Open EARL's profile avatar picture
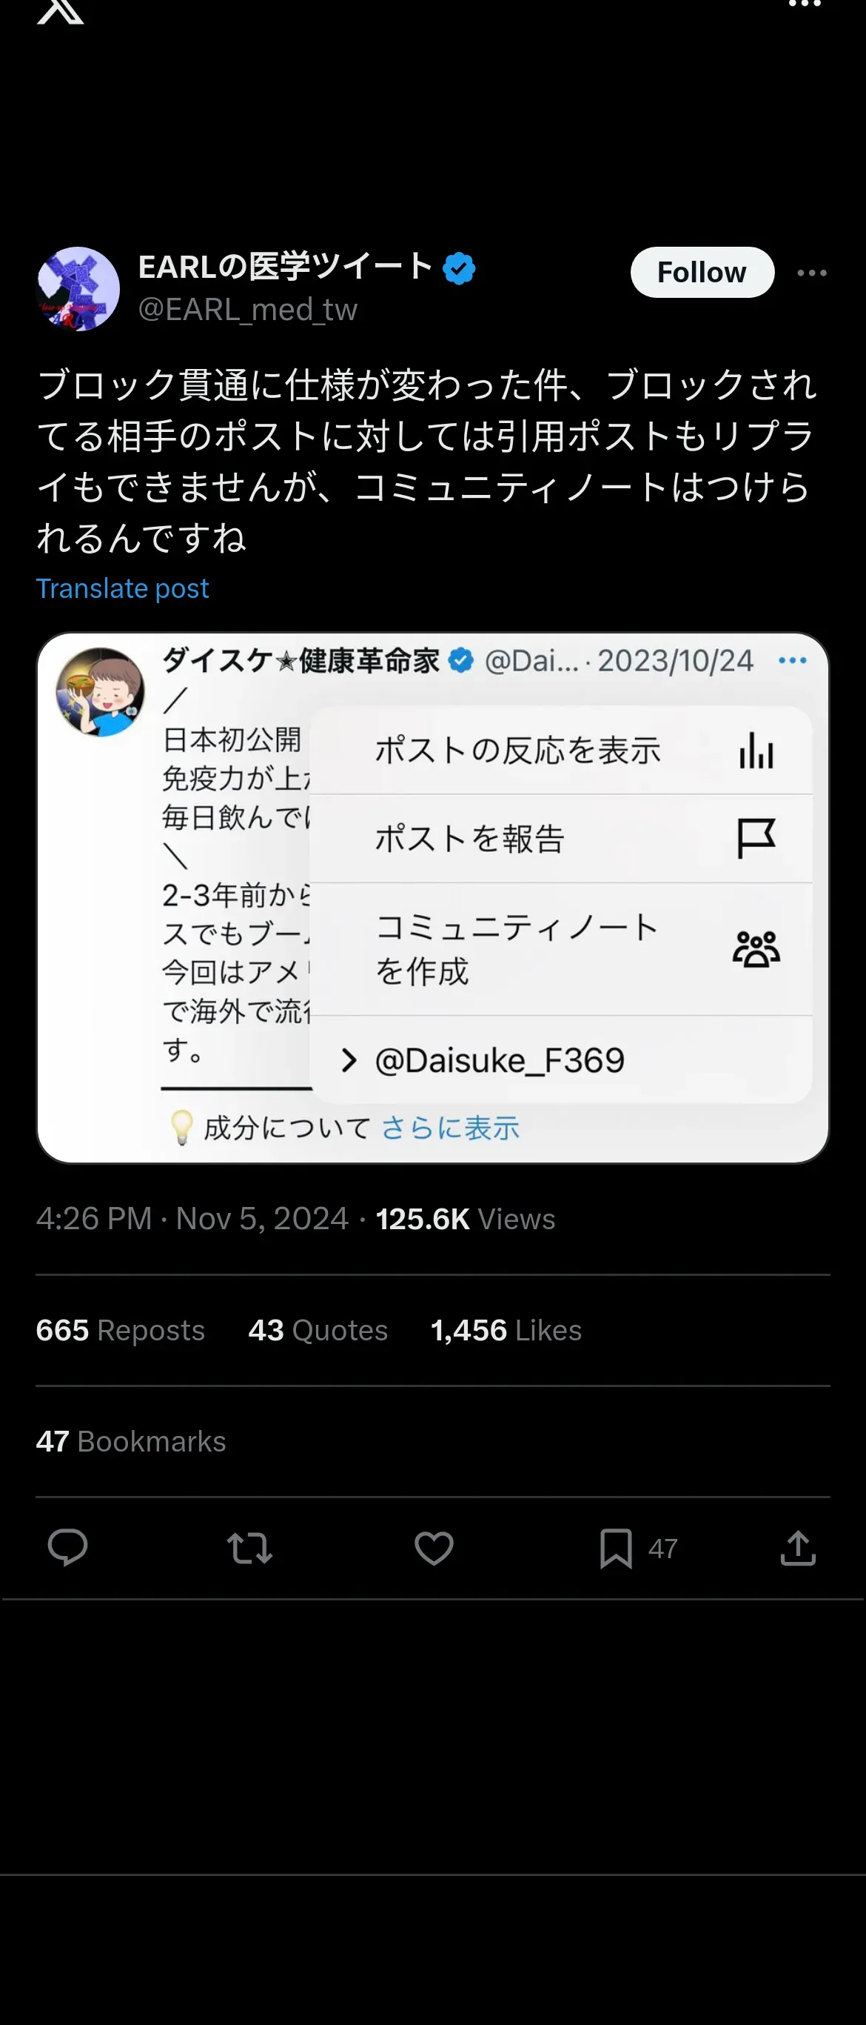The image size is (866, 2025). point(78,288)
